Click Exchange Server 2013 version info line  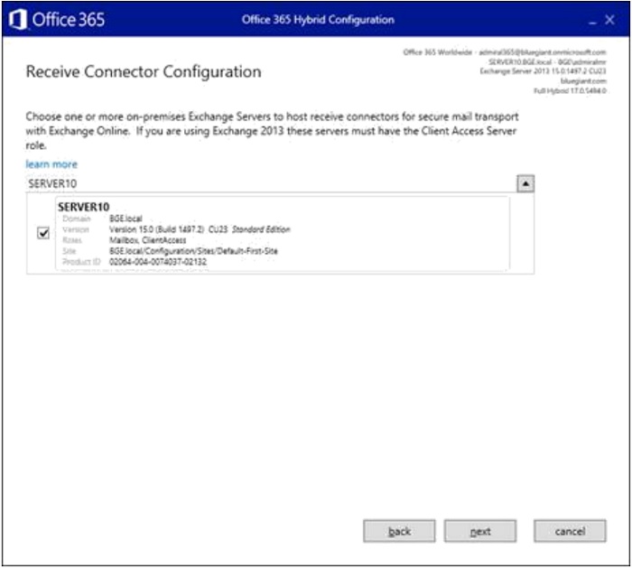[543, 71]
